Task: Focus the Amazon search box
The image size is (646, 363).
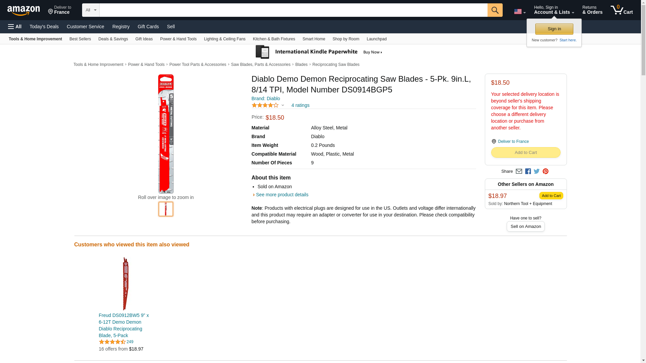Action: point(293,10)
